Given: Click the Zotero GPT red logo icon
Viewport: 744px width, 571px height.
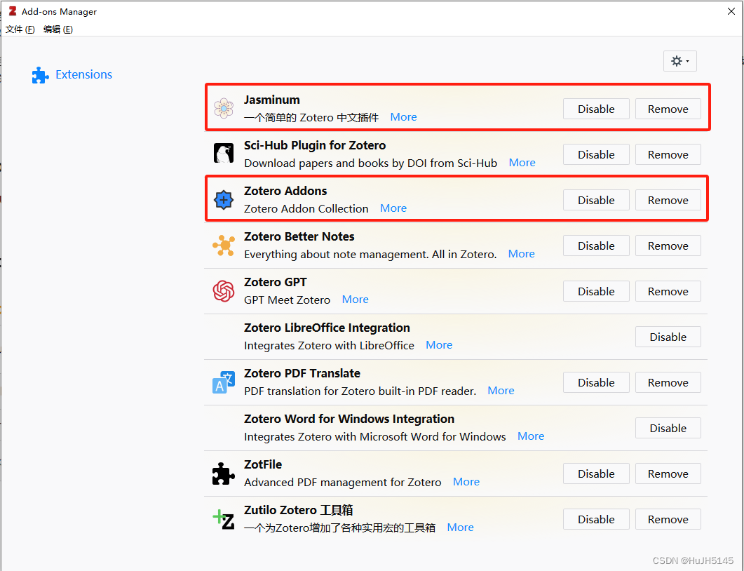Looking at the screenshot, I should point(224,291).
